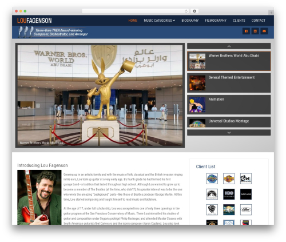Click the LOUFAGENSON site logo
Image resolution: width=286 pixels, height=242 pixels.
34,21
